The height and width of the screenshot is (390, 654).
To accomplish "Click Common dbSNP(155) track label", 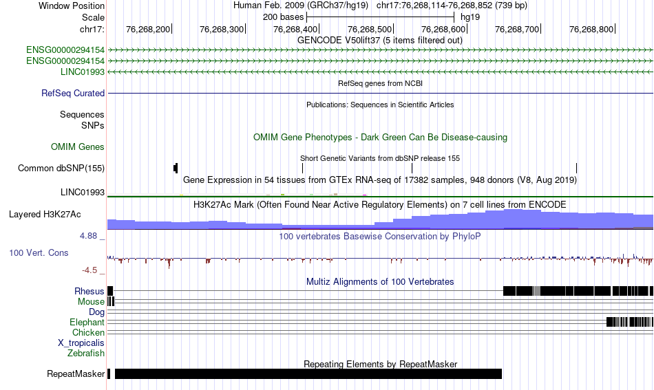I will pyautogui.click(x=61, y=169).
